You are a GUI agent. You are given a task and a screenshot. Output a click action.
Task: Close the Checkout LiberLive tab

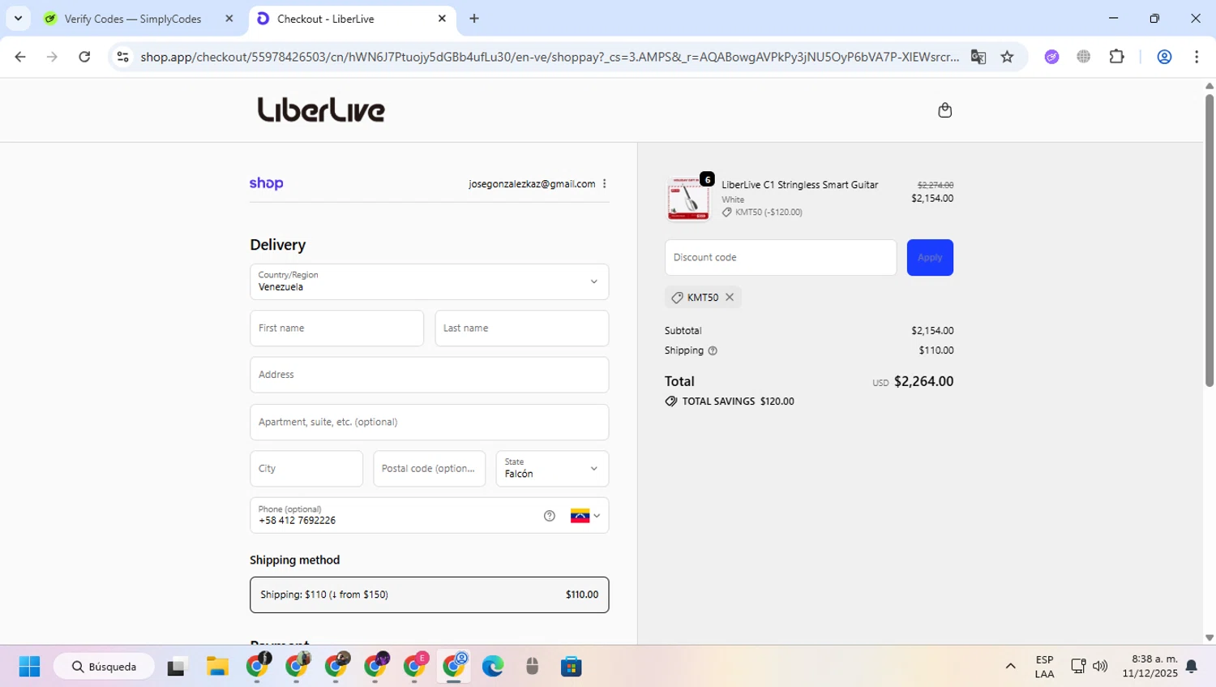(x=442, y=19)
